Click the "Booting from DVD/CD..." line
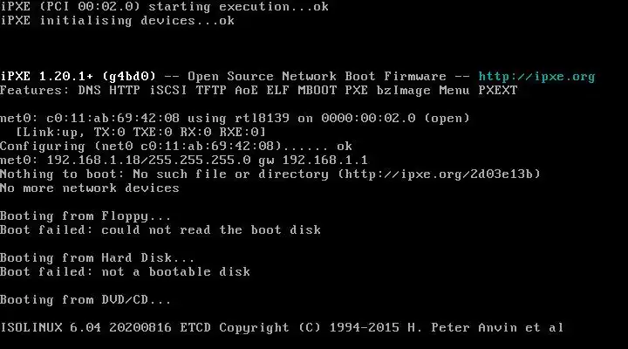The width and height of the screenshot is (628, 349). [85, 299]
